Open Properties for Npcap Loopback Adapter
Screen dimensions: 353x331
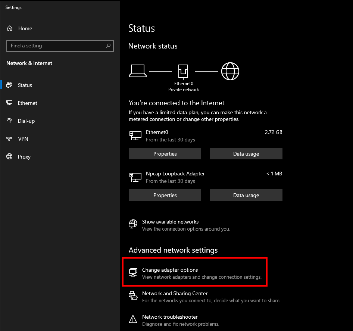(x=165, y=195)
